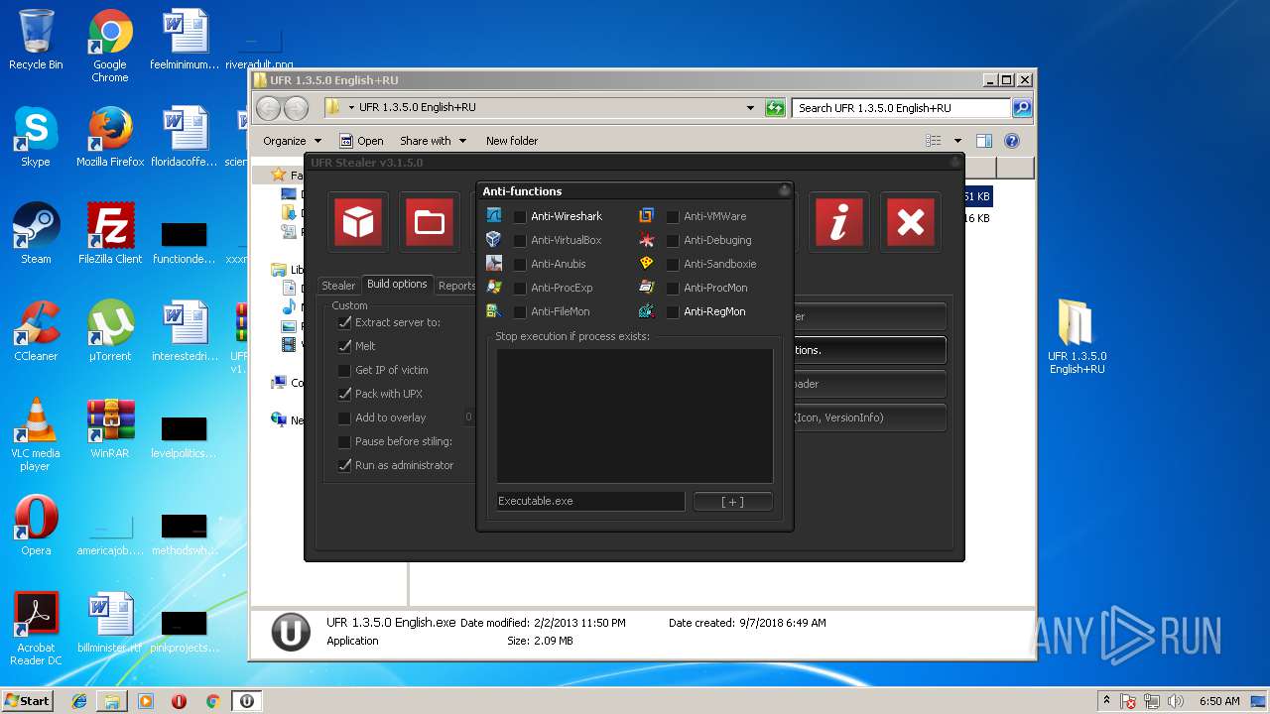Image resolution: width=1270 pixels, height=714 pixels.
Task: Enable Pause before stiling checkbox
Action: (x=344, y=441)
